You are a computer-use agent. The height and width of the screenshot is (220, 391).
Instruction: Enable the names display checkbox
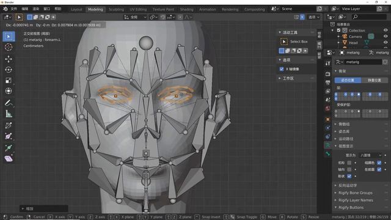click(349, 163)
